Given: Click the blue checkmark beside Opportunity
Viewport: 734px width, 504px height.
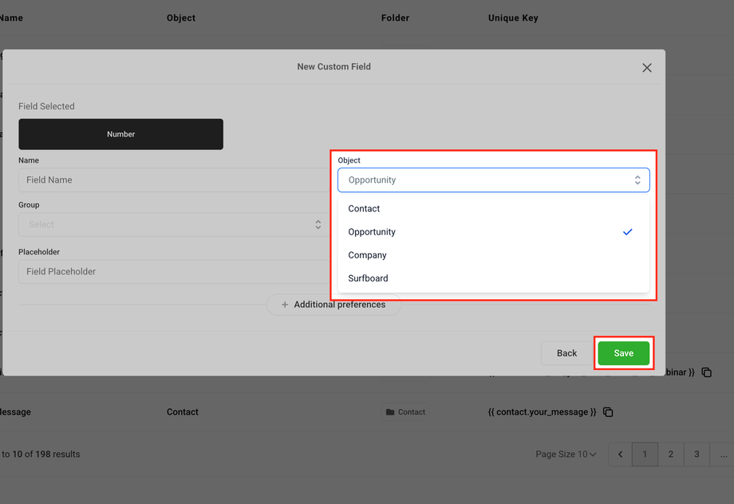Looking at the screenshot, I should [x=628, y=232].
